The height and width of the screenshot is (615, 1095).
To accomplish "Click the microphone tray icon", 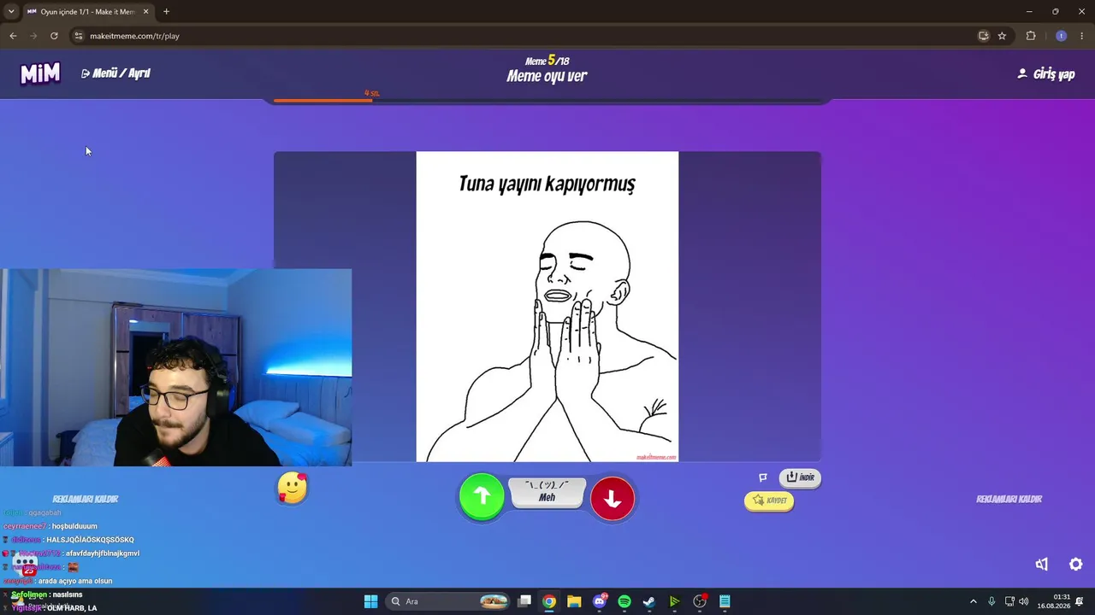I will [x=991, y=601].
